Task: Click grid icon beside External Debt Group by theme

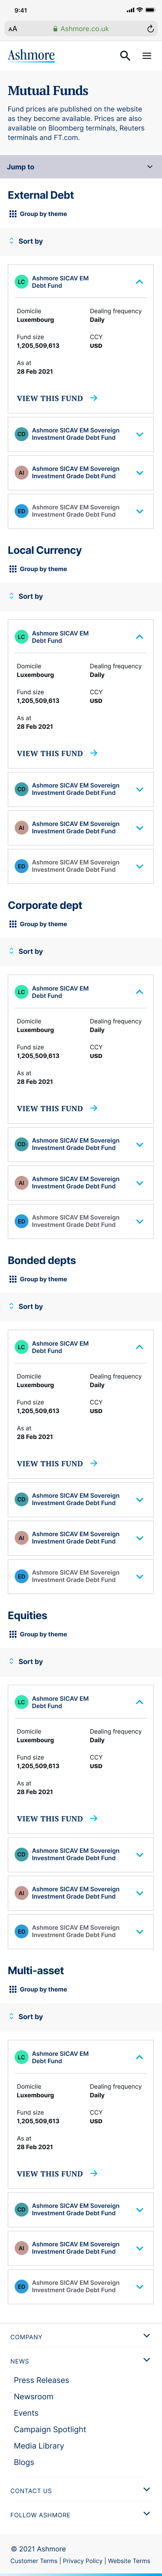Action: pyautogui.click(x=13, y=214)
